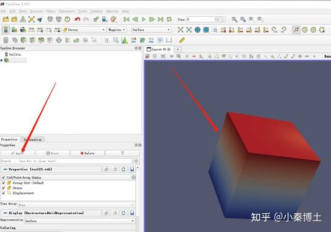
Task: Click the Open File folder icon
Action: click(5, 19)
